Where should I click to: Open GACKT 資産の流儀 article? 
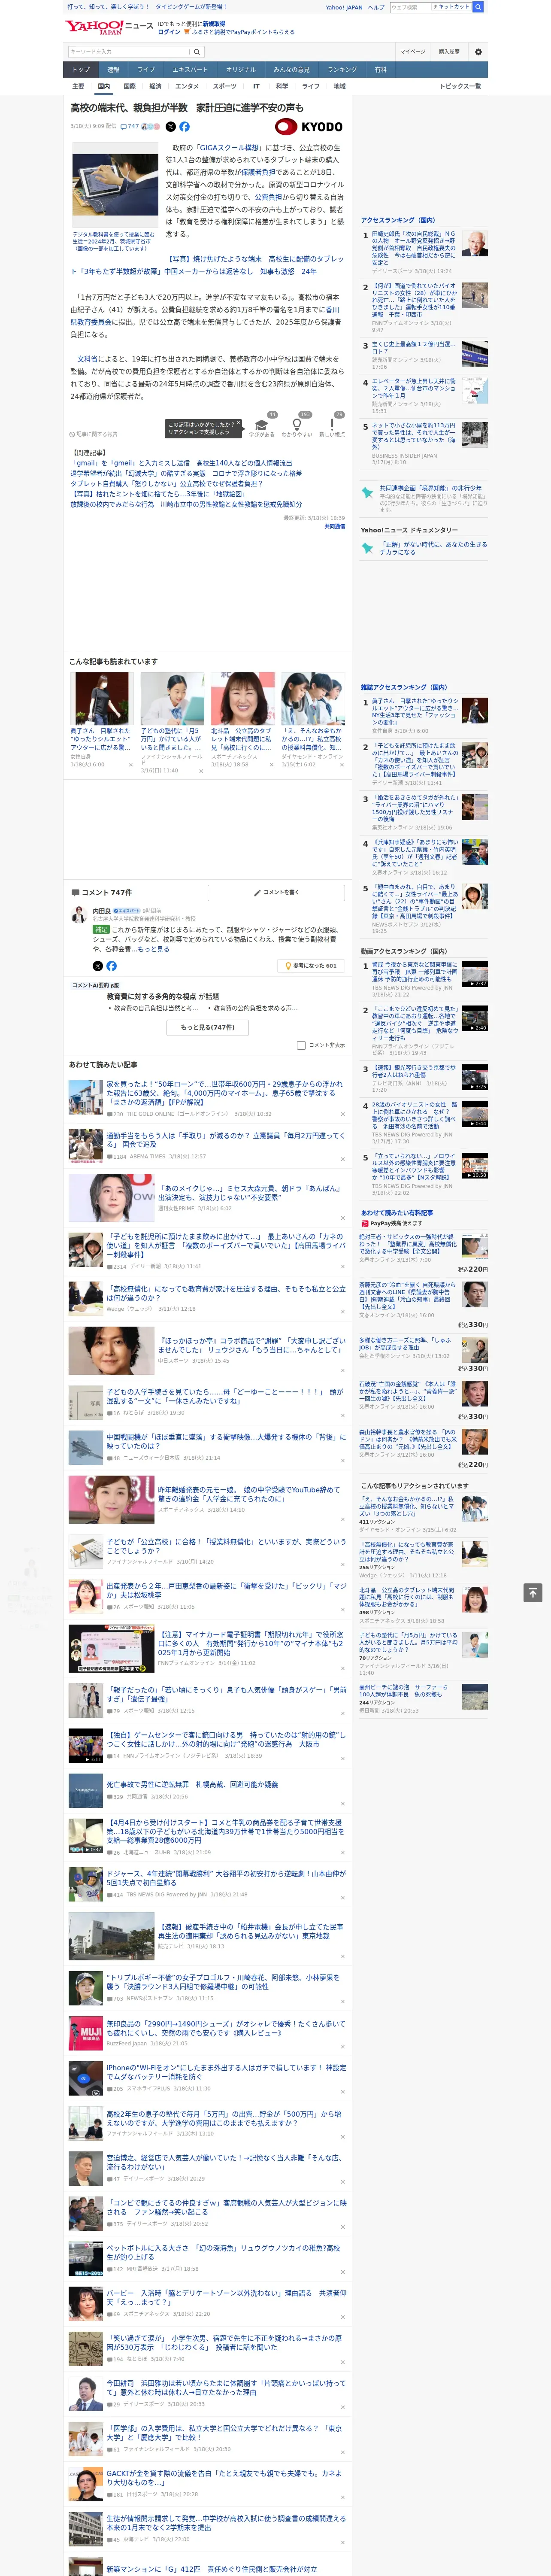click(x=224, y=2478)
